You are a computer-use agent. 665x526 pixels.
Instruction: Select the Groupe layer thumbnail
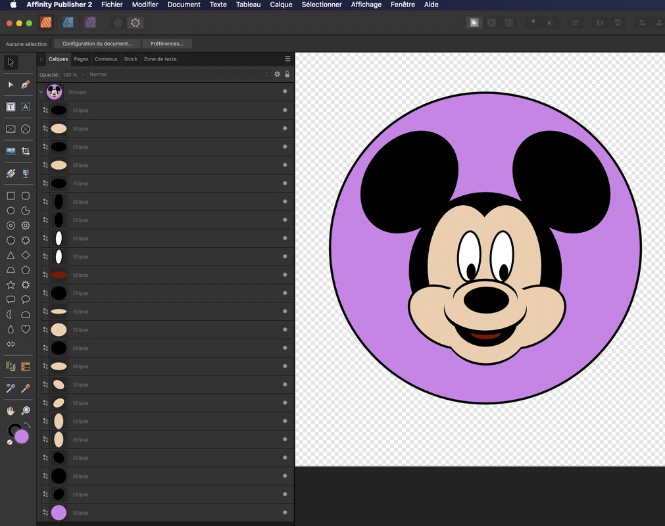(x=55, y=92)
